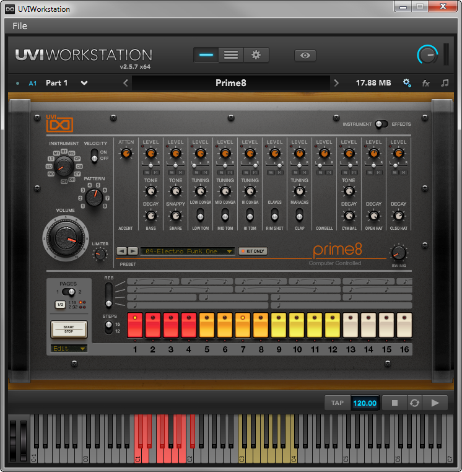Open the fx panel
This screenshot has height=472, width=462.
(425, 84)
